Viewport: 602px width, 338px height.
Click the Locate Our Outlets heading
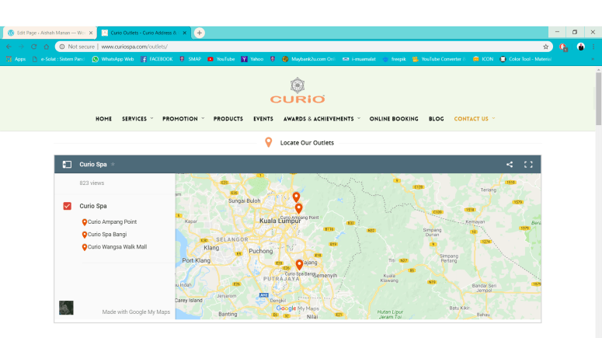click(307, 143)
